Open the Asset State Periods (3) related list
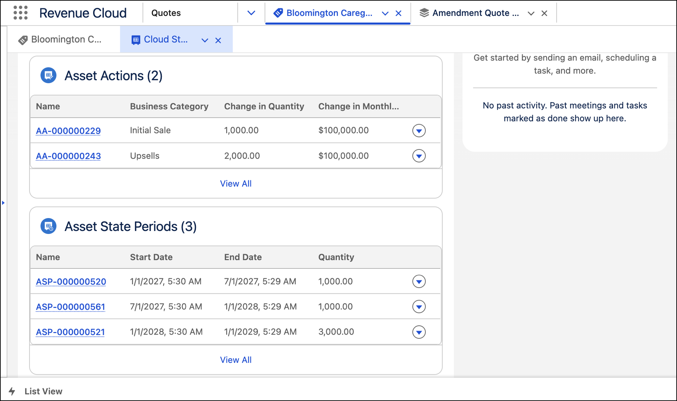This screenshot has width=677, height=401. (x=131, y=227)
